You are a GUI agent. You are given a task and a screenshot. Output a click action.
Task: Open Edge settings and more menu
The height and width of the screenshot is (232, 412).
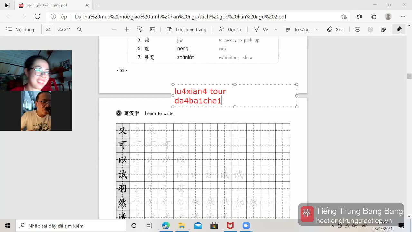403,16
